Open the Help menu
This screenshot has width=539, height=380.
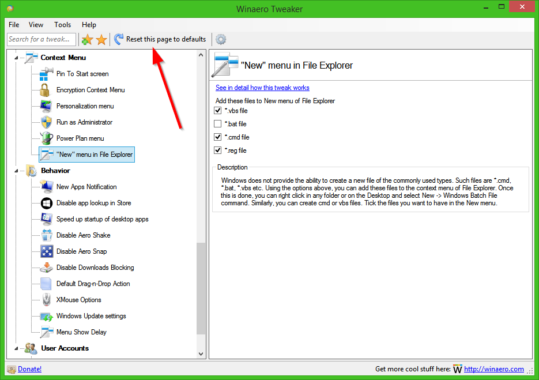point(89,25)
